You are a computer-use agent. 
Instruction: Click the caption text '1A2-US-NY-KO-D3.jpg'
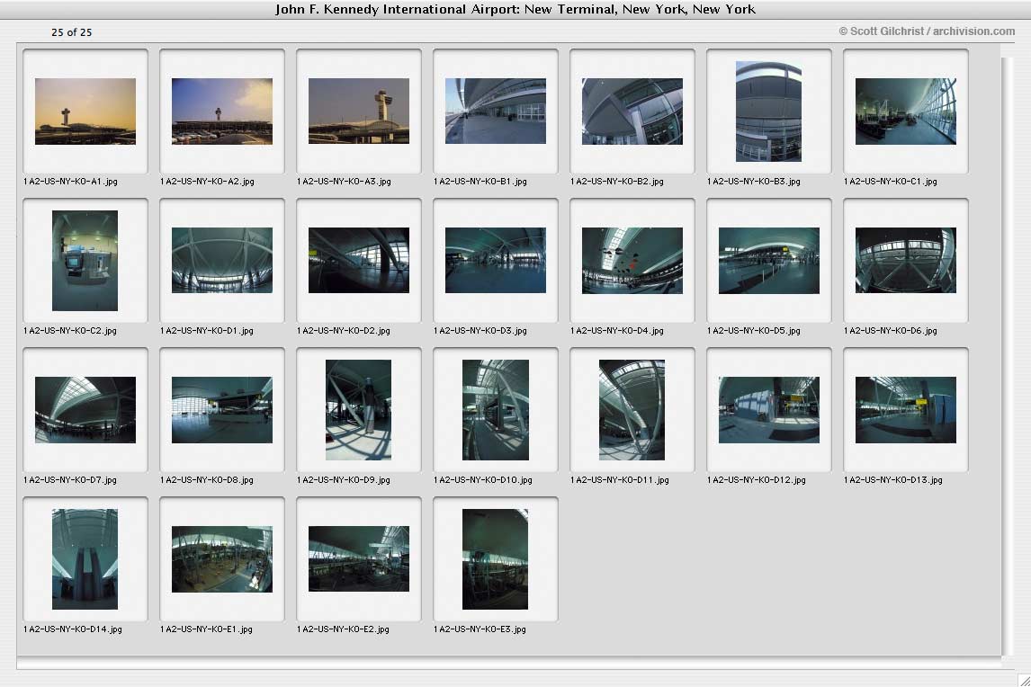pos(480,331)
